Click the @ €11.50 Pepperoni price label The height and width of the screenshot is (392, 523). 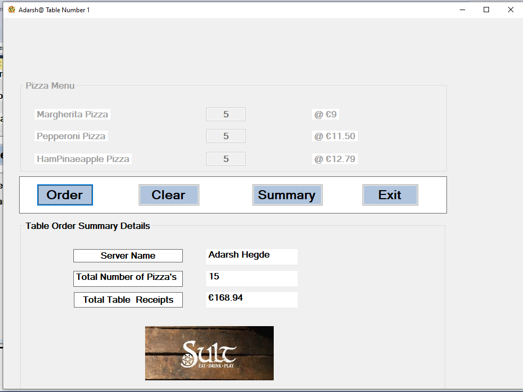point(334,135)
